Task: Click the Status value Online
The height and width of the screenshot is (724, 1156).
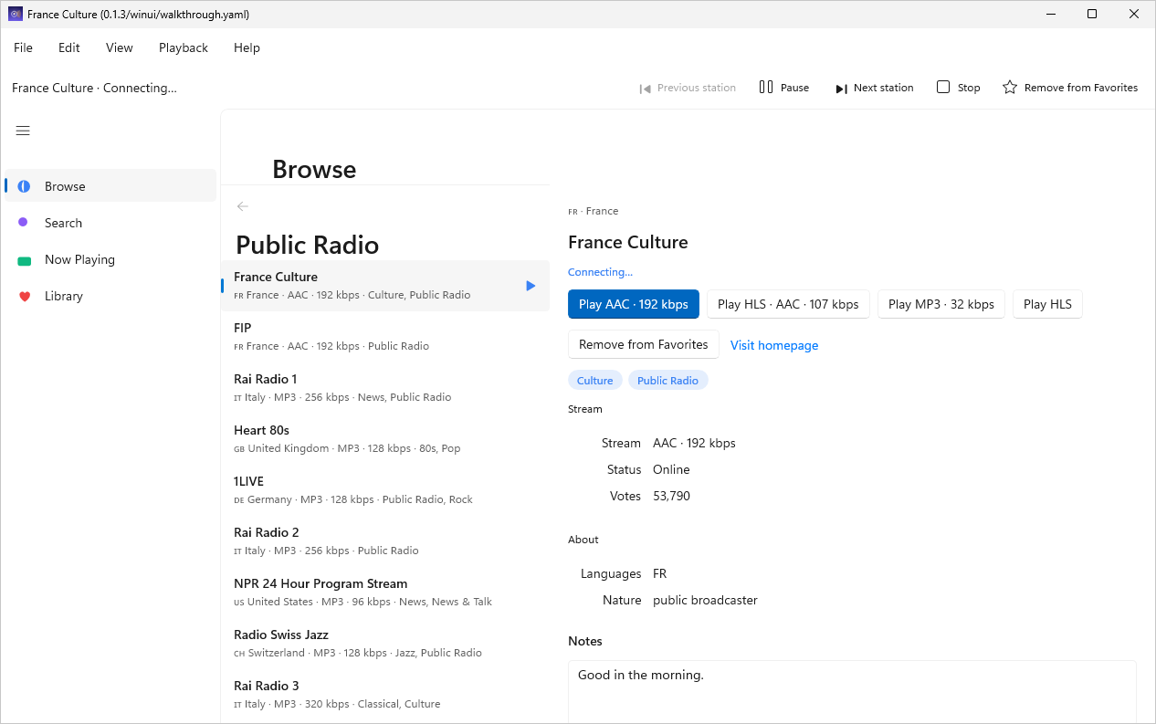Action: pos(671,469)
